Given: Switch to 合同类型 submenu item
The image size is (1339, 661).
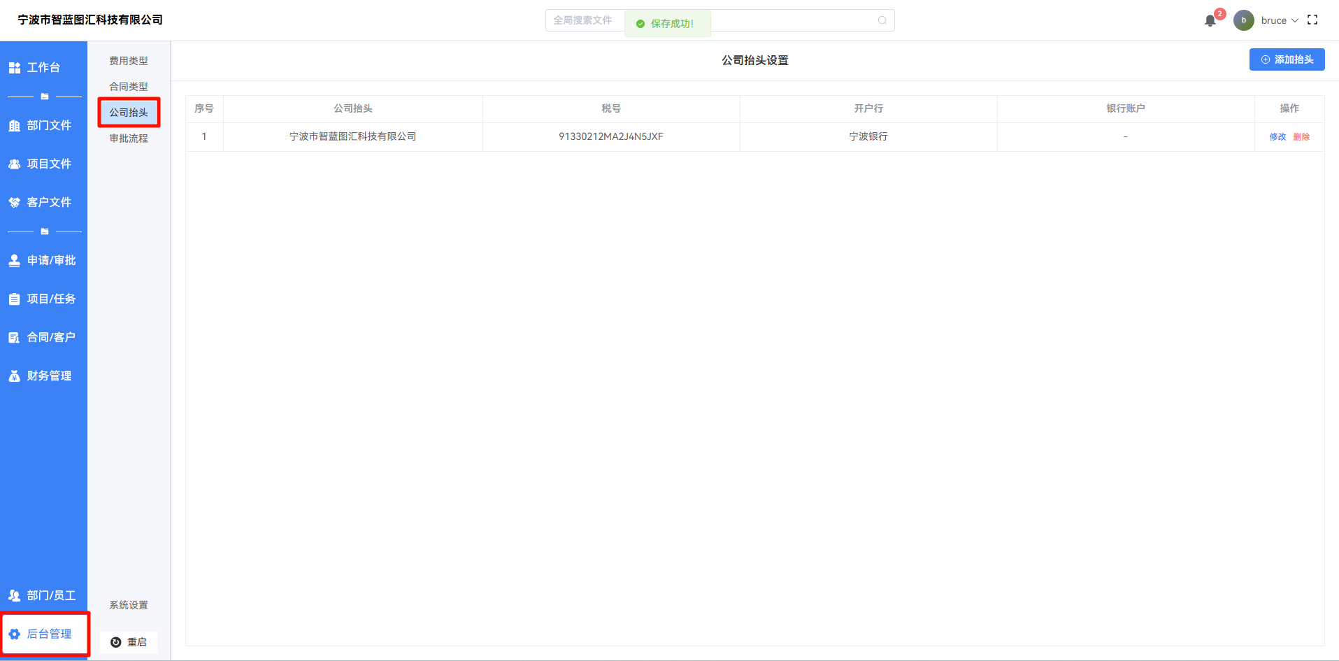Looking at the screenshot, I should tap(129, 87).
